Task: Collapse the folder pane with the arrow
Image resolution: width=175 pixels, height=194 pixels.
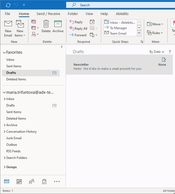Action: click(62, 47)
